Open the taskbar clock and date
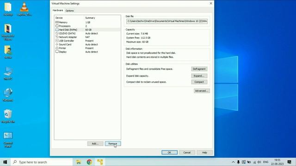The width and height of the screenshot is (296, 166). pos(277,162)
